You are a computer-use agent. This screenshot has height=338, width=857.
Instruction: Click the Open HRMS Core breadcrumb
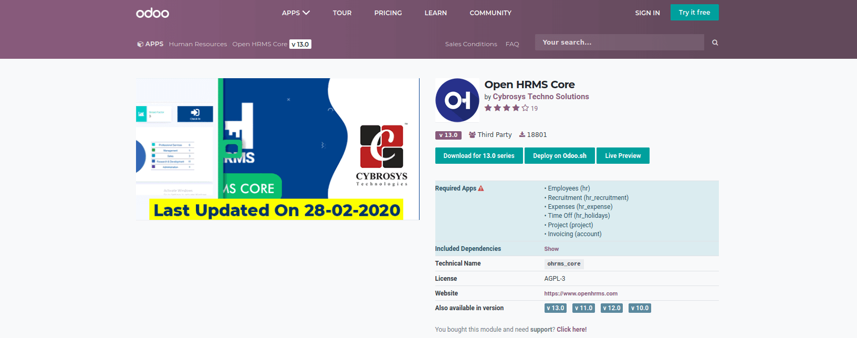tap(260, 44)
